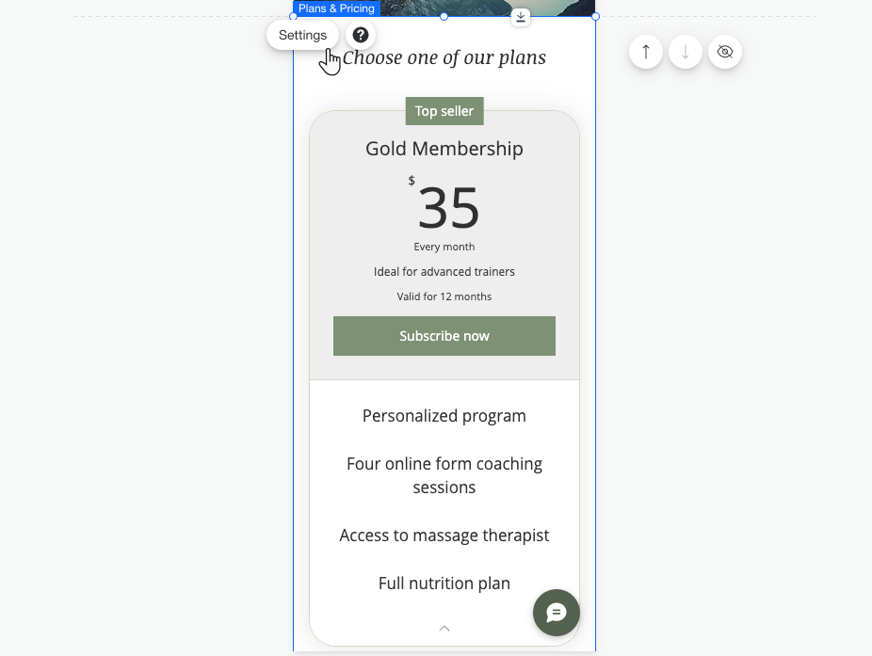Select the Gold Membership title
This screenshot has width=872, height=656.
point(444,148)
